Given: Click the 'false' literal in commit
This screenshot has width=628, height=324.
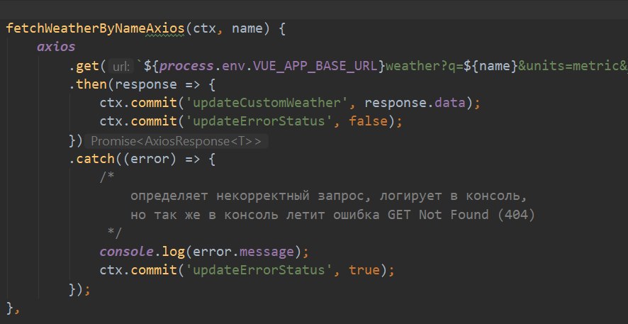Looking at the screenshot, I should (x=369, y=121).
